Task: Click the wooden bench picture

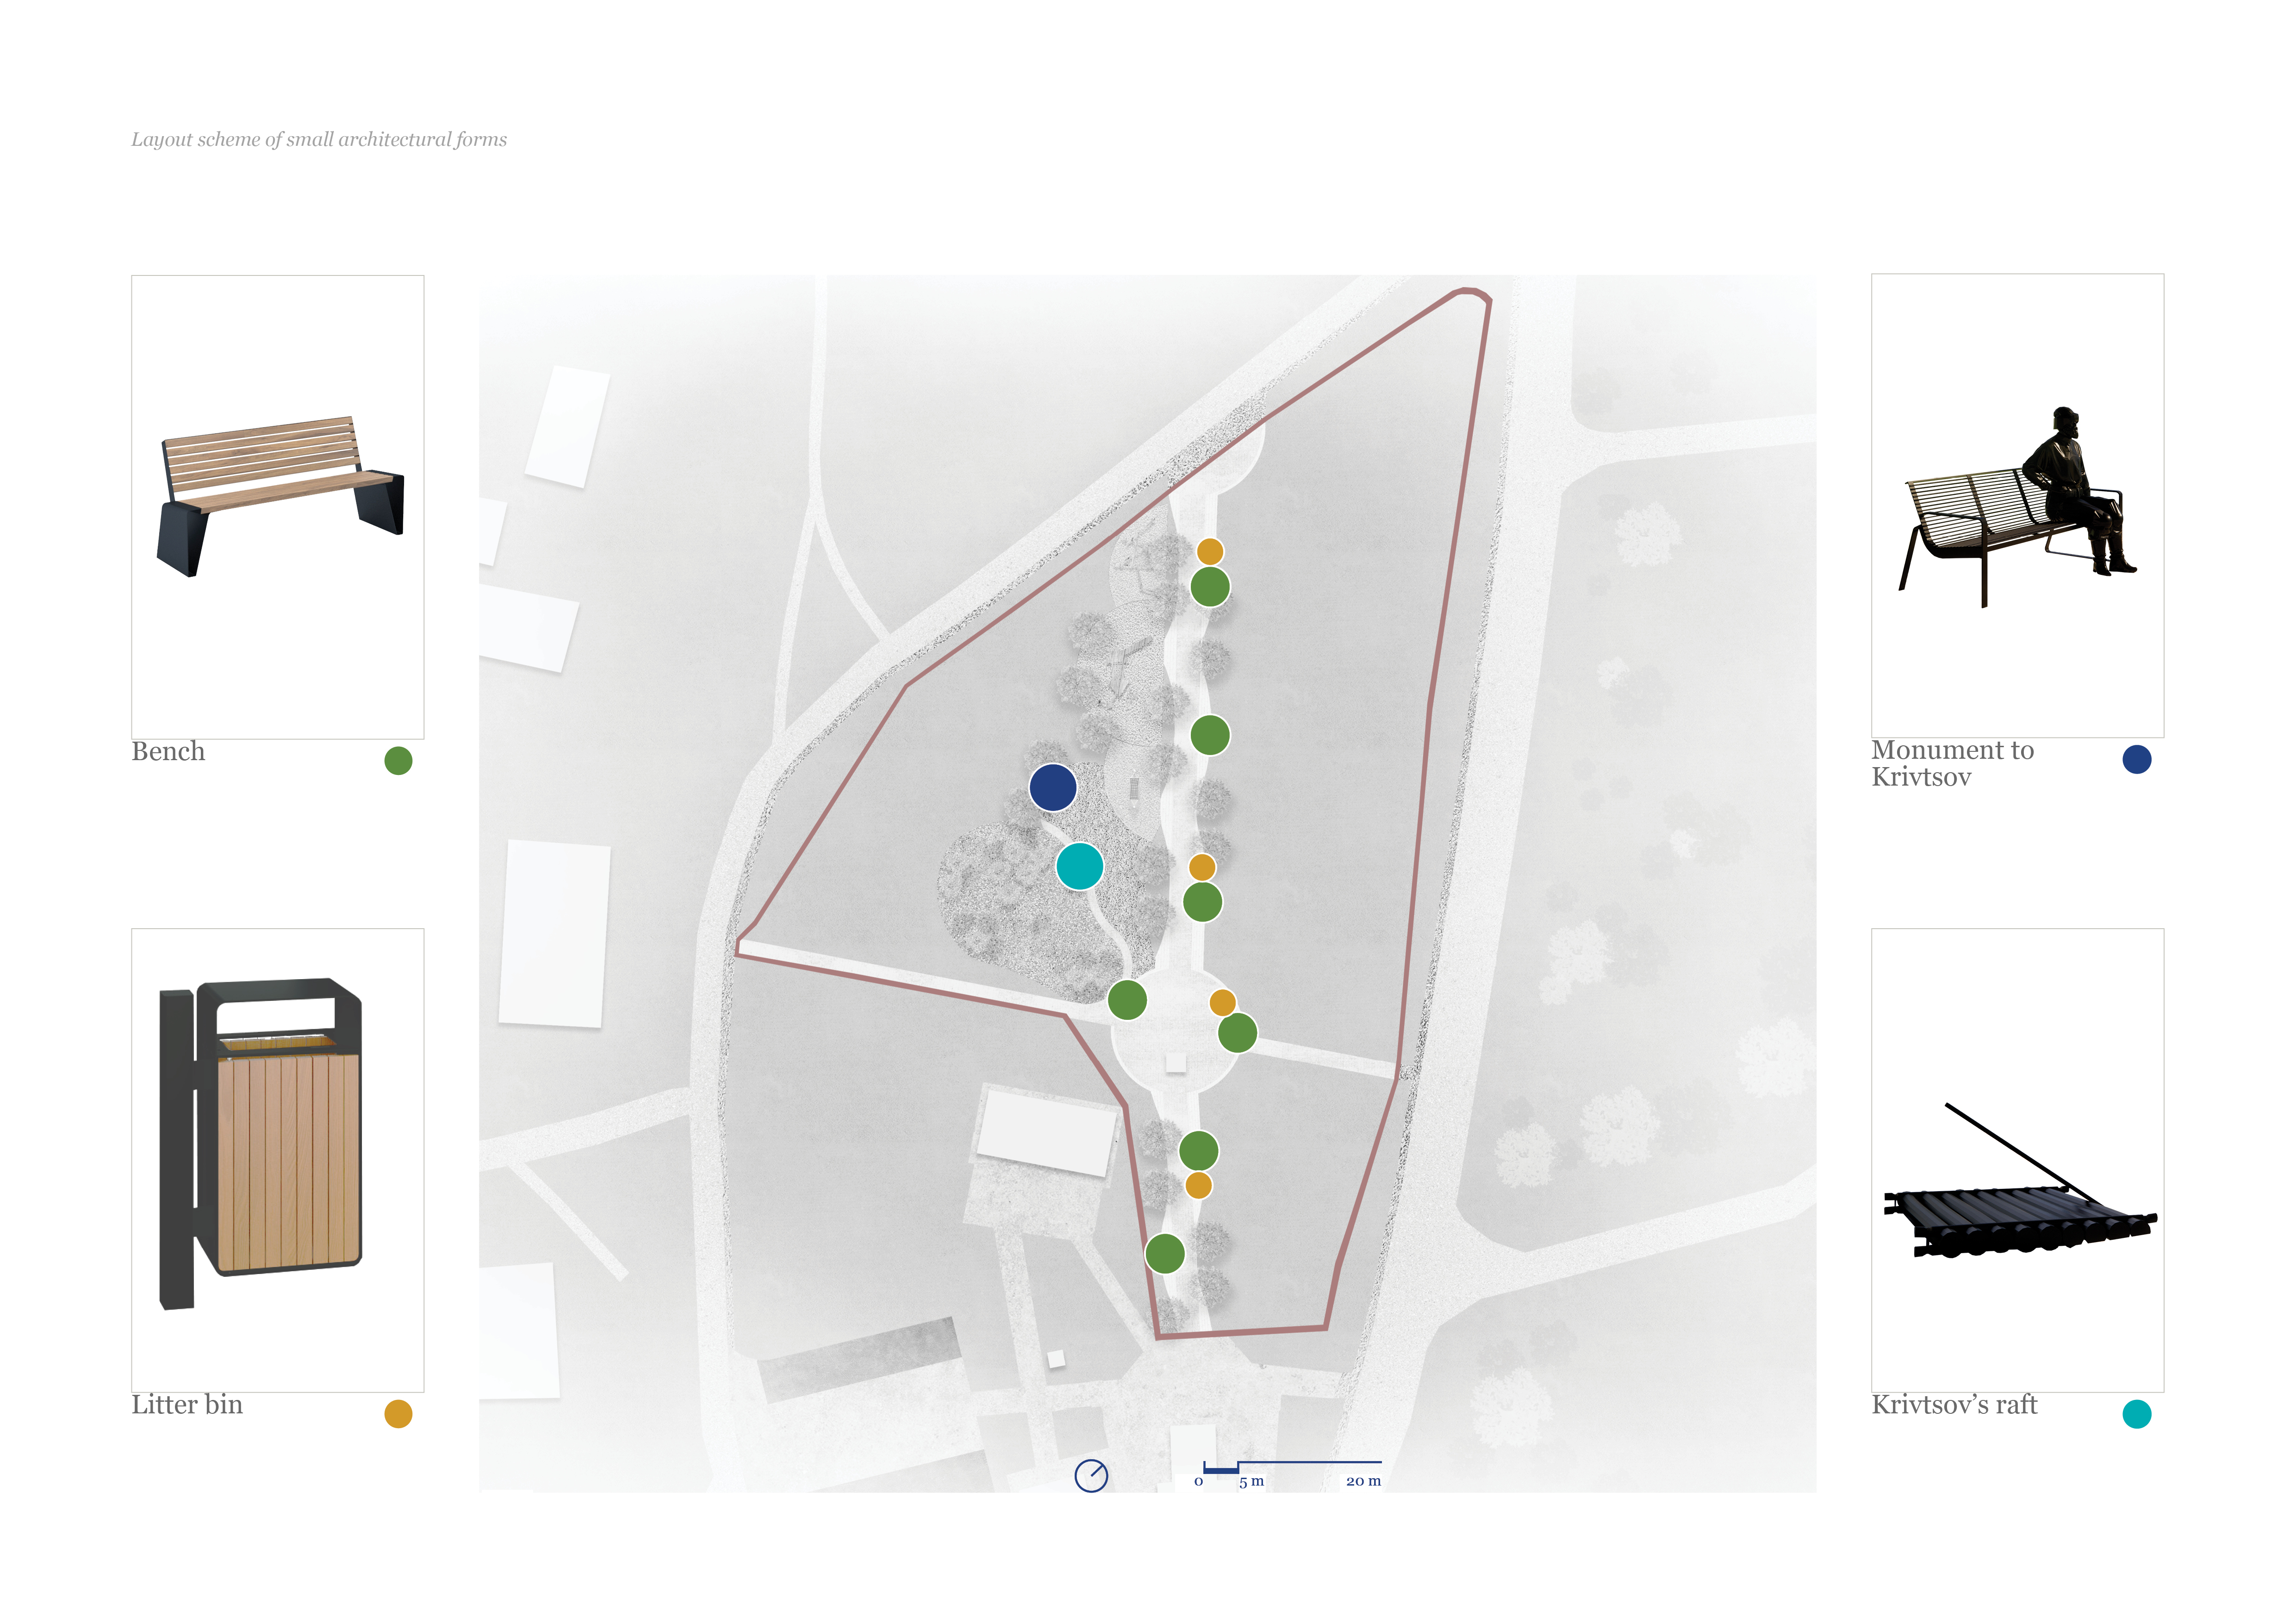Action: pyautogui.click(x=281, y=495)
